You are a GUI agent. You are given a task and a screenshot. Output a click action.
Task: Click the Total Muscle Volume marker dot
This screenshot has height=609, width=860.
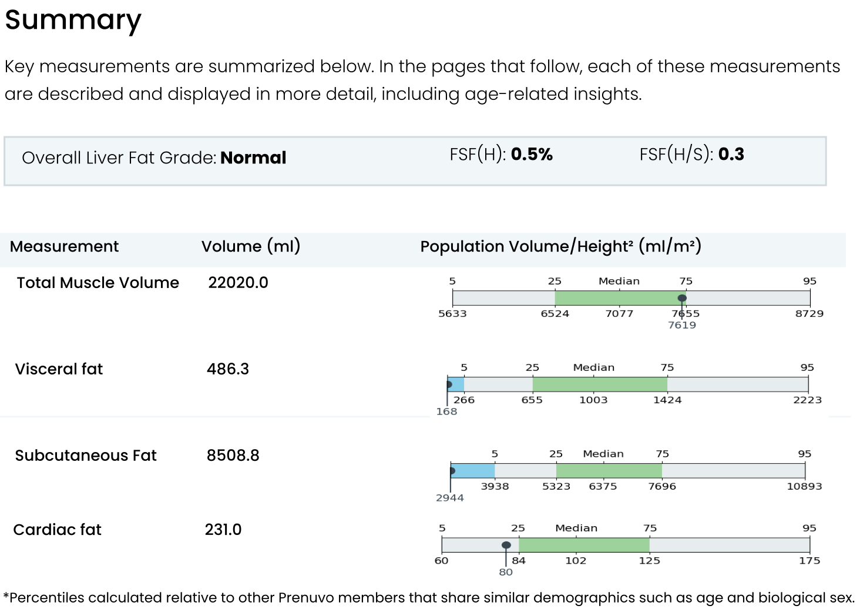[682, 298]
